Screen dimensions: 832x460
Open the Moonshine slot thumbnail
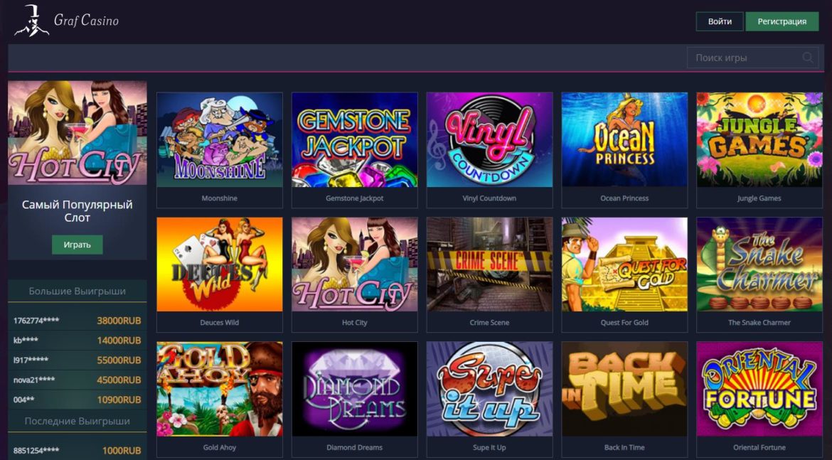pos(220,139)
